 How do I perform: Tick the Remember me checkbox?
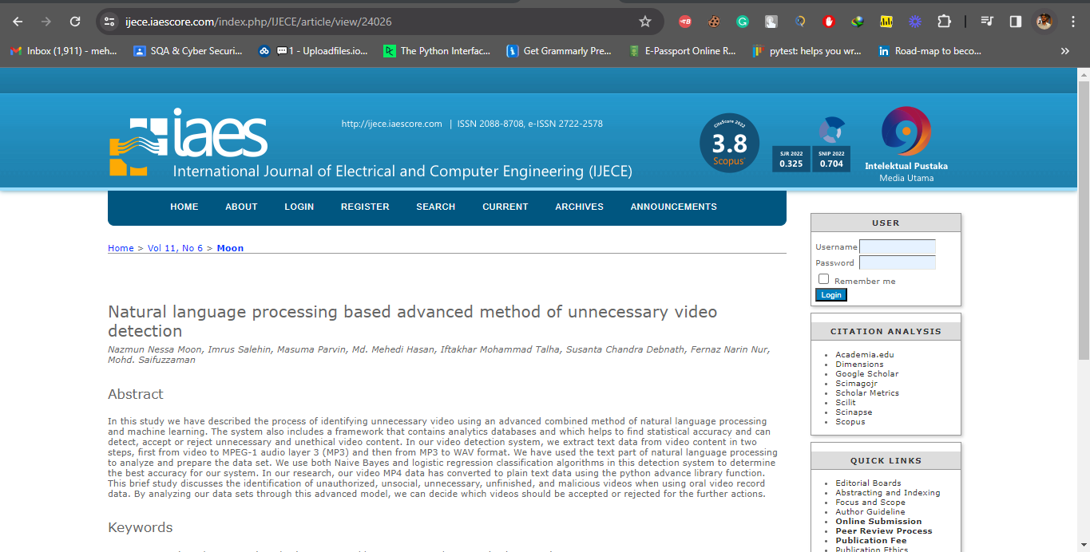[824, 279]
